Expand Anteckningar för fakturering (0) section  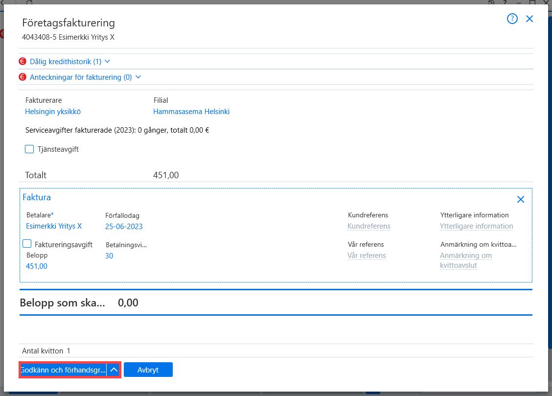point(85,77)
